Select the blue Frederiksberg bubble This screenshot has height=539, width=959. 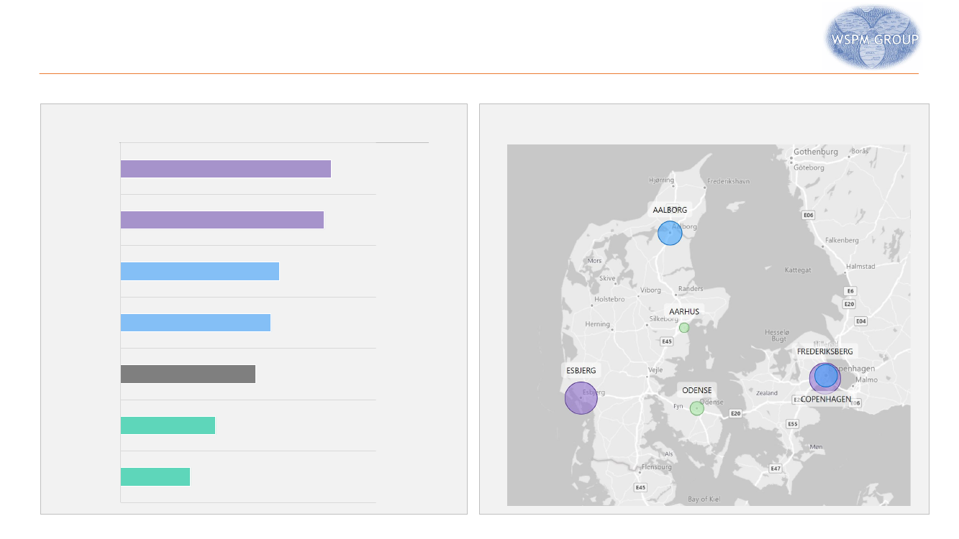pos(826,374)
